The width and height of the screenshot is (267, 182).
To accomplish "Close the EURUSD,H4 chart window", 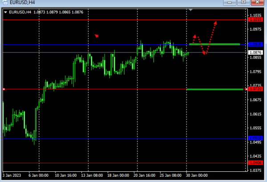I will (258, 3).
